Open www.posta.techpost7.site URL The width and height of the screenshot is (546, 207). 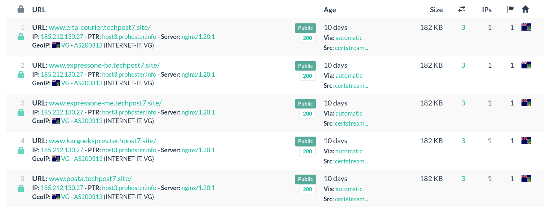click(x=90, y=179)
